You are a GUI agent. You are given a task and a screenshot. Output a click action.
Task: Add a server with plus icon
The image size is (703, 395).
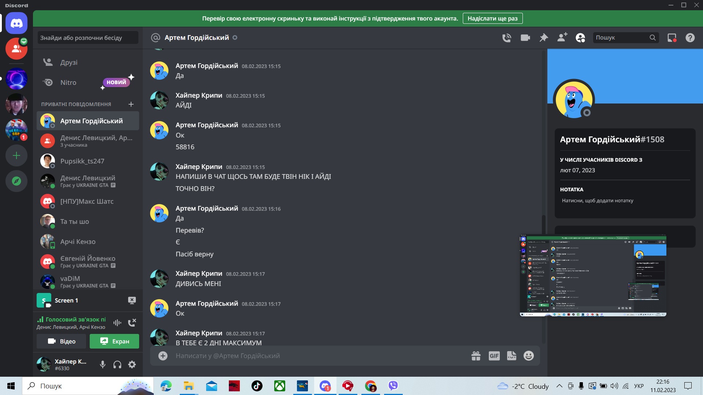[x=16, y=155]
